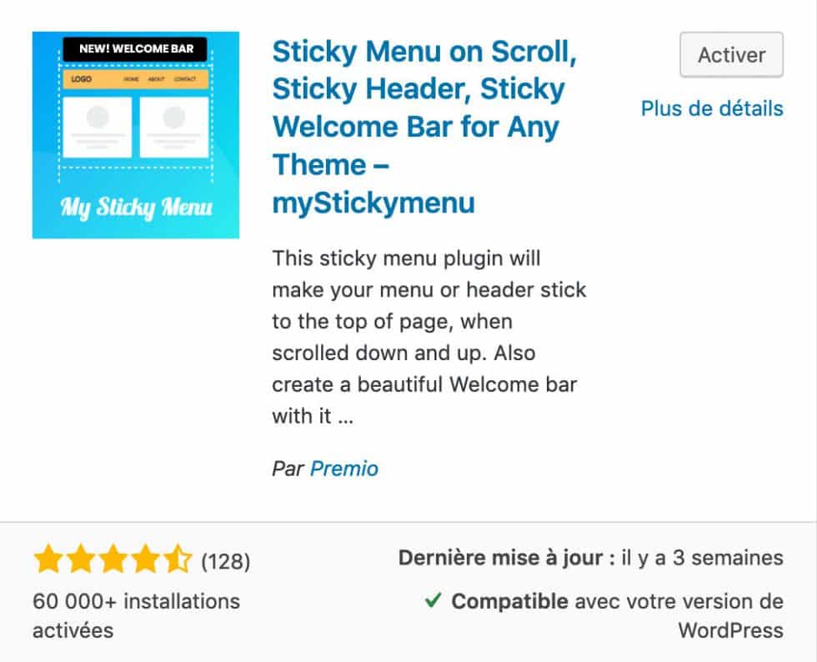Image resolution: width=817 pixels, height=662 pixels.
Task: Click the green Compatible checkmark icon
Action: click(431, 600)
